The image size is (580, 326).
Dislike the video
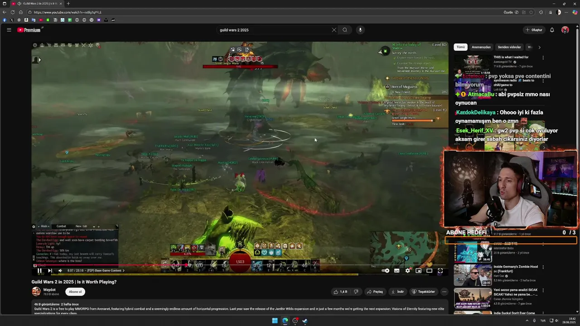pyautogui.click(x=356, y=292)
